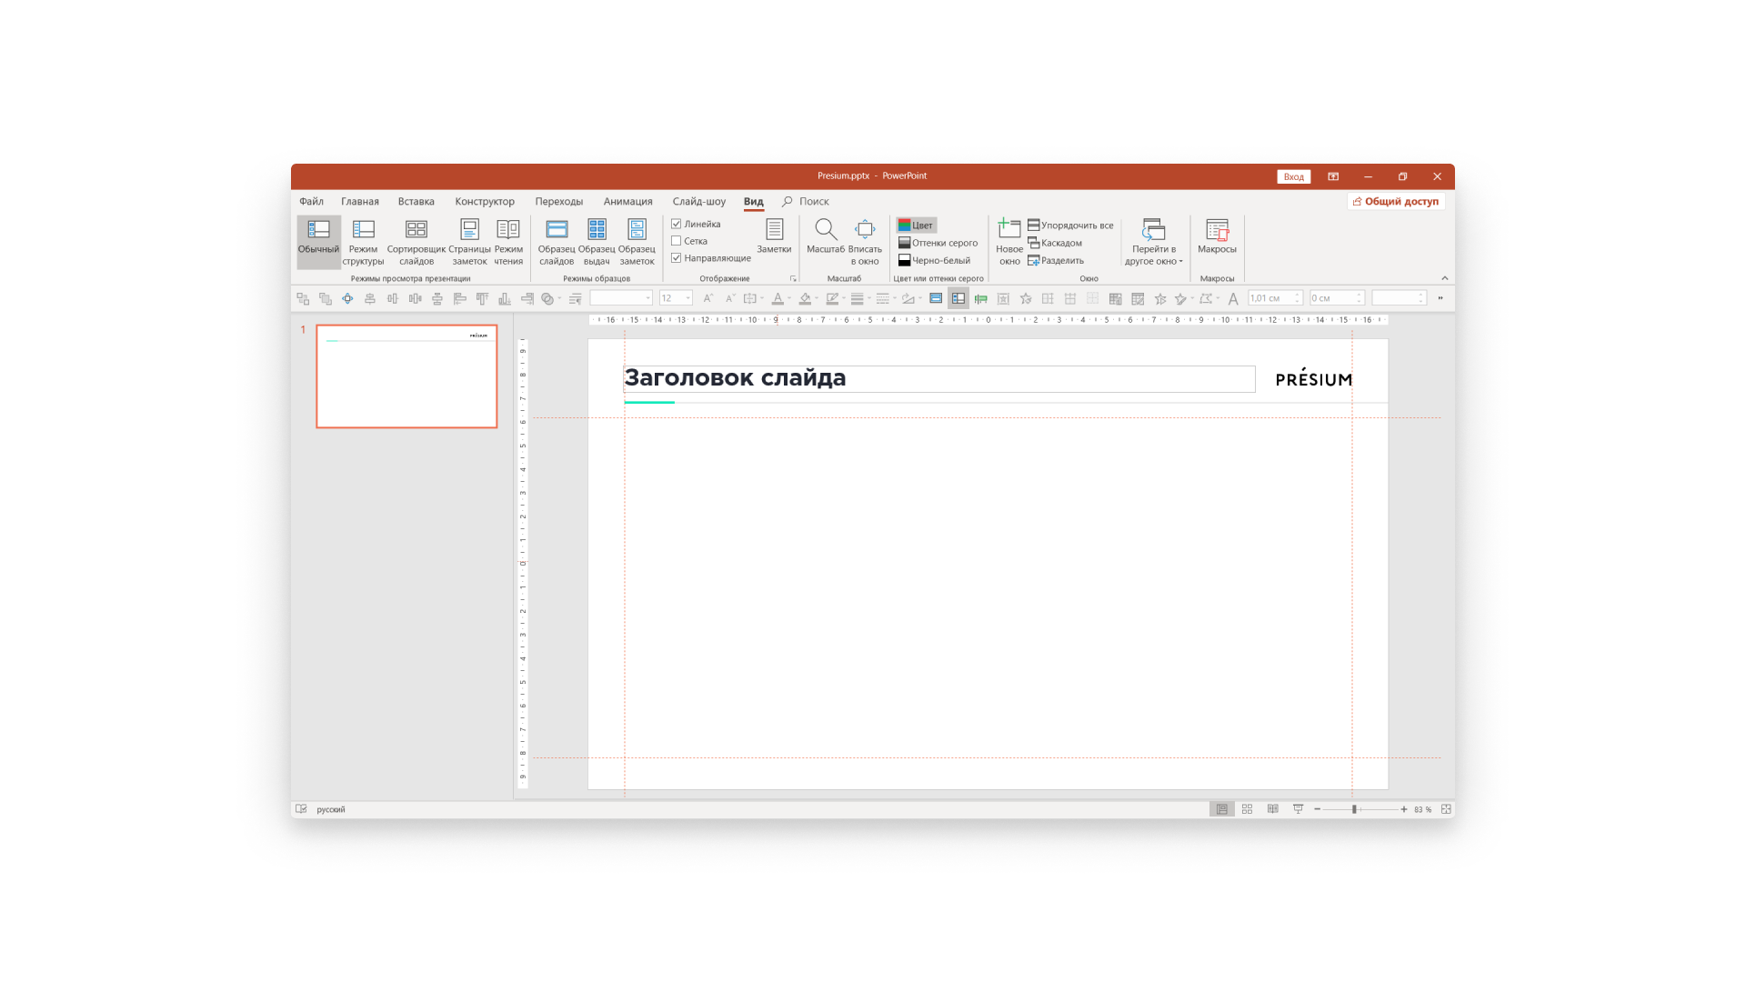
Task: Open the font size dropdown
Action: point(688,297)
